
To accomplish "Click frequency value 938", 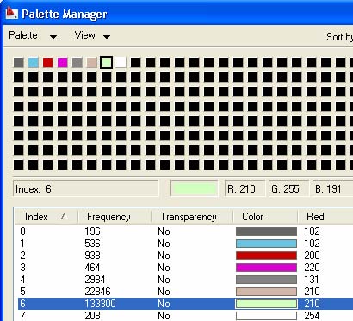I will [x=92, y=256].
